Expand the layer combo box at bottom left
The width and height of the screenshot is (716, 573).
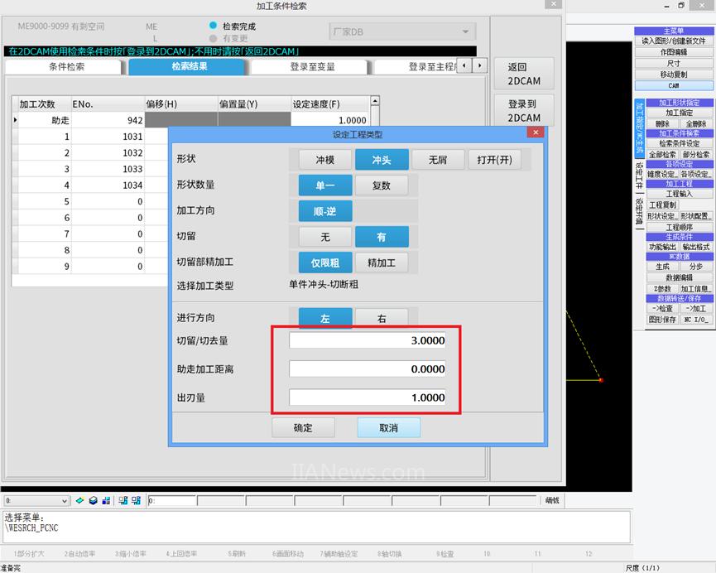pos(65,501)
